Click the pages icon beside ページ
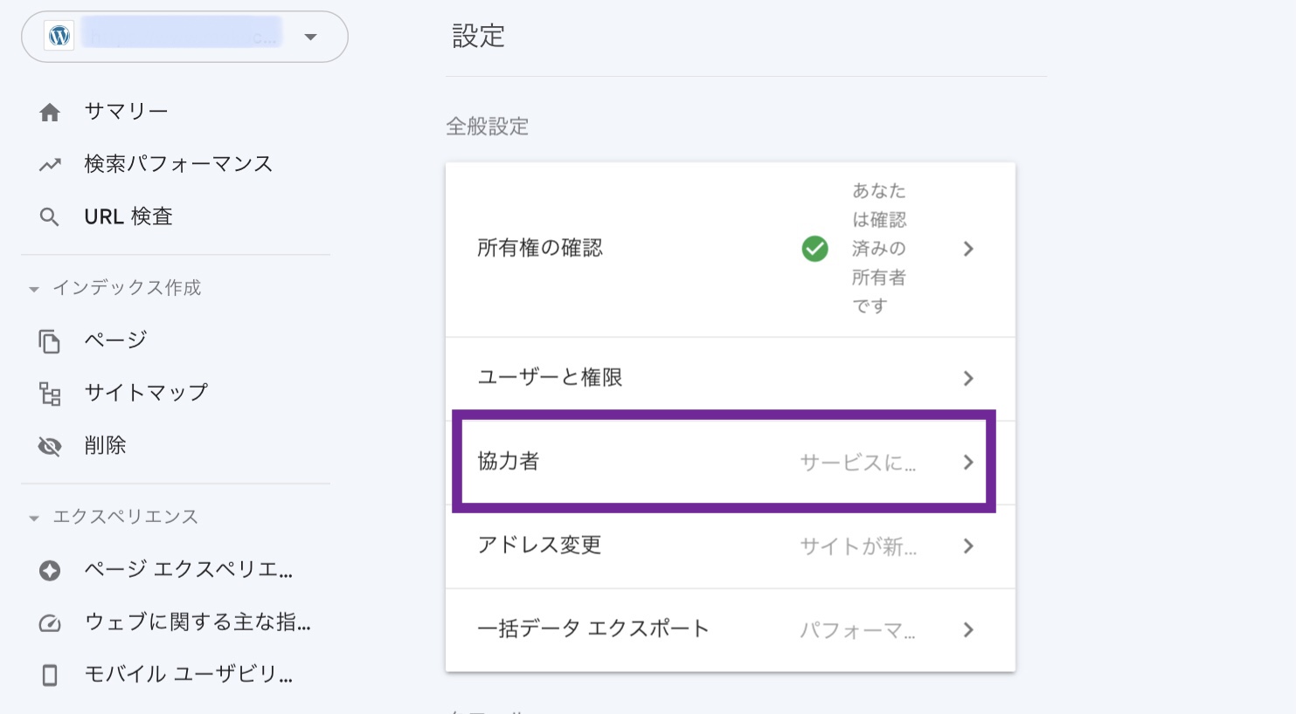1296x714 pixels. tap(50, 341)
